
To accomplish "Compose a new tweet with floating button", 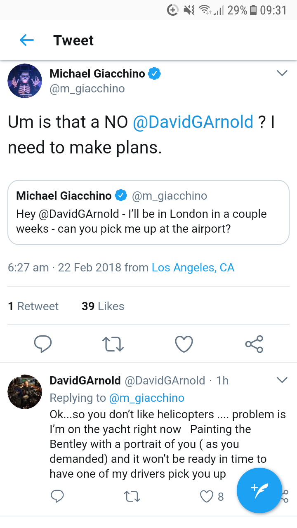I will click(x=259, y=490).
